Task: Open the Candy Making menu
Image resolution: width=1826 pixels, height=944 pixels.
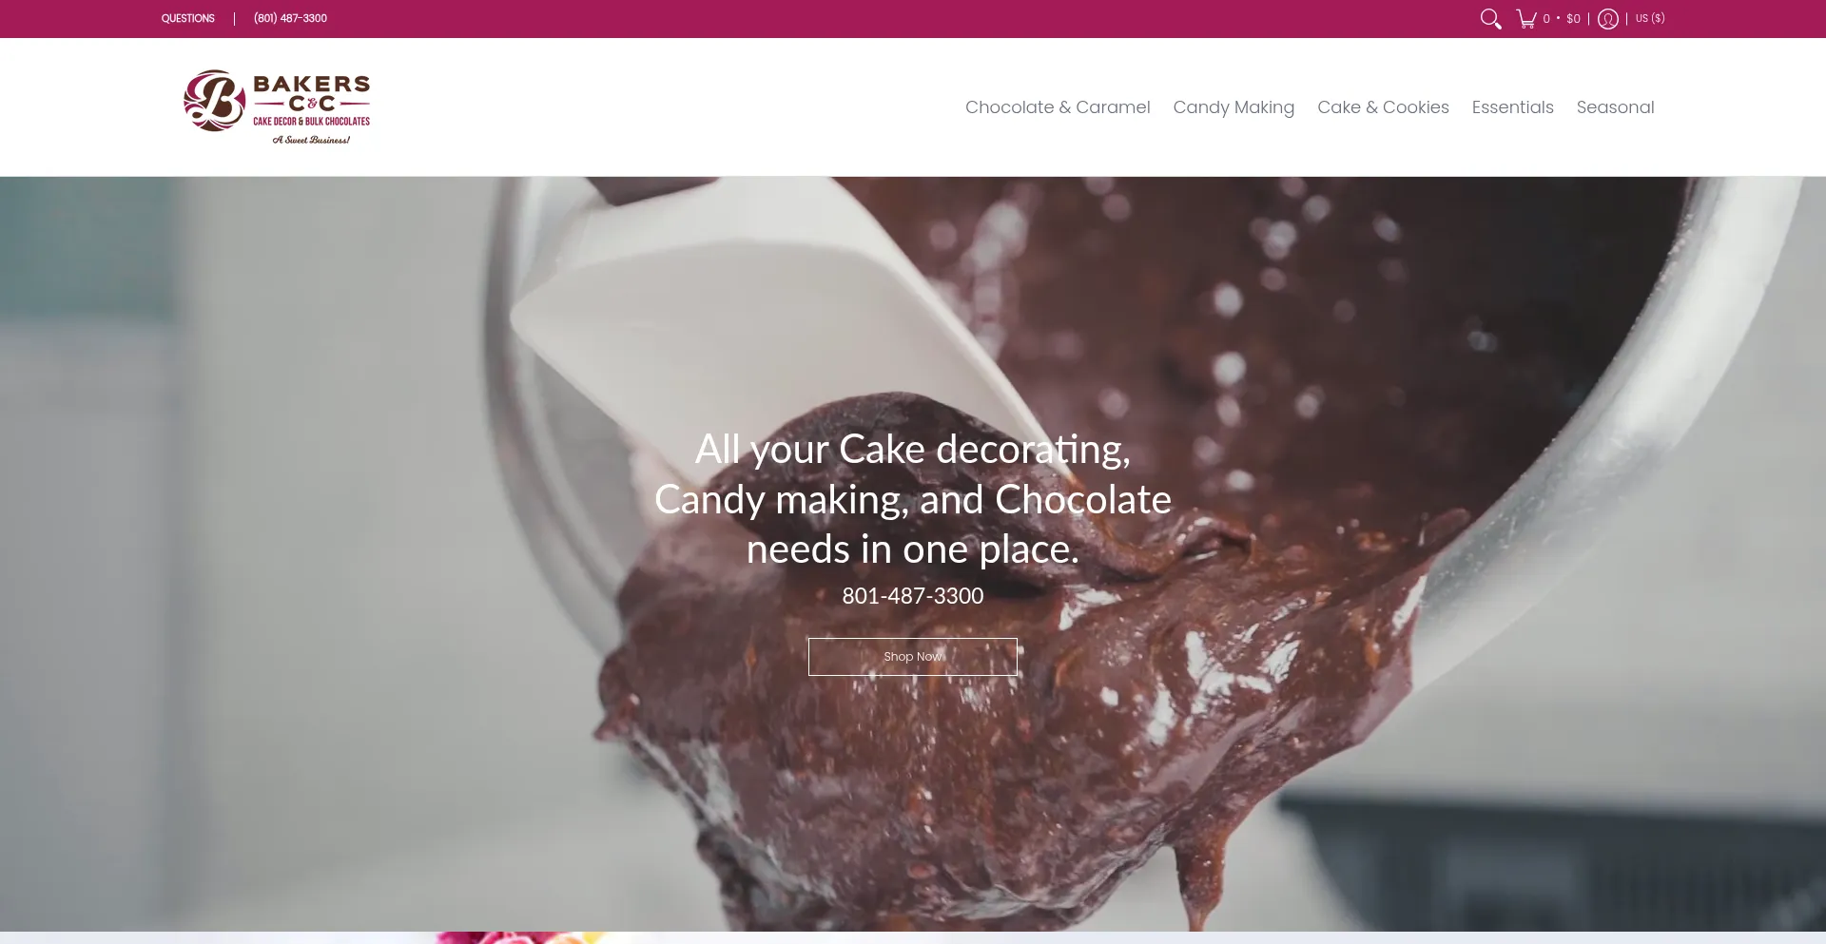Action: 1234,107
